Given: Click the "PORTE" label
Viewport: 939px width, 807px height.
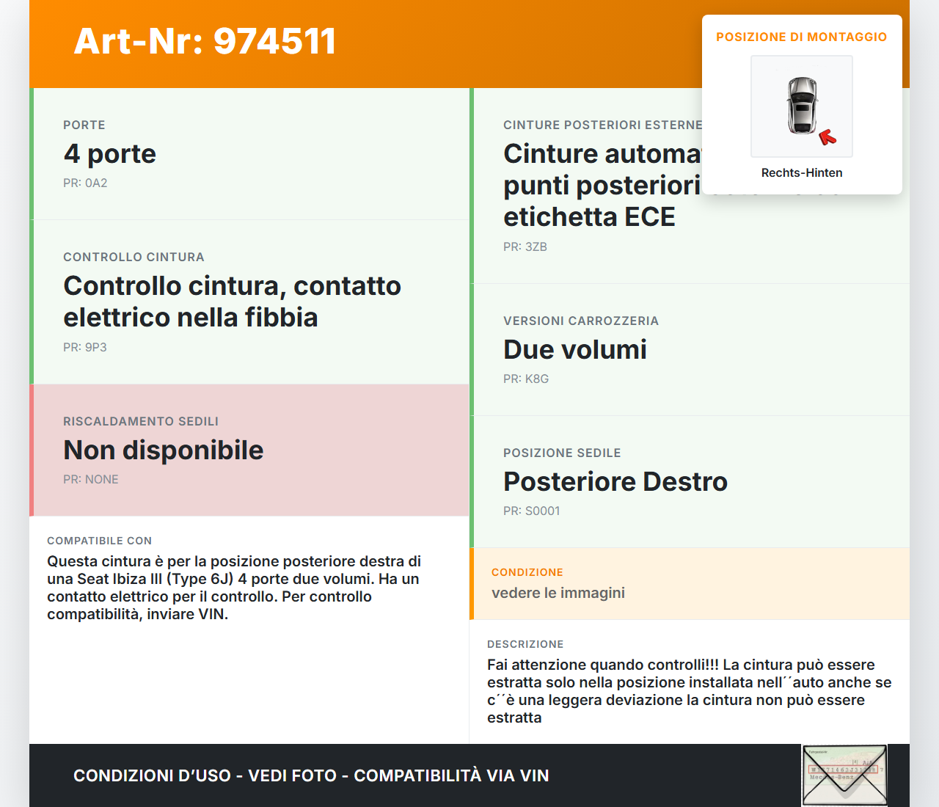Looking at the screenshot, I should (x=84, y=125).
